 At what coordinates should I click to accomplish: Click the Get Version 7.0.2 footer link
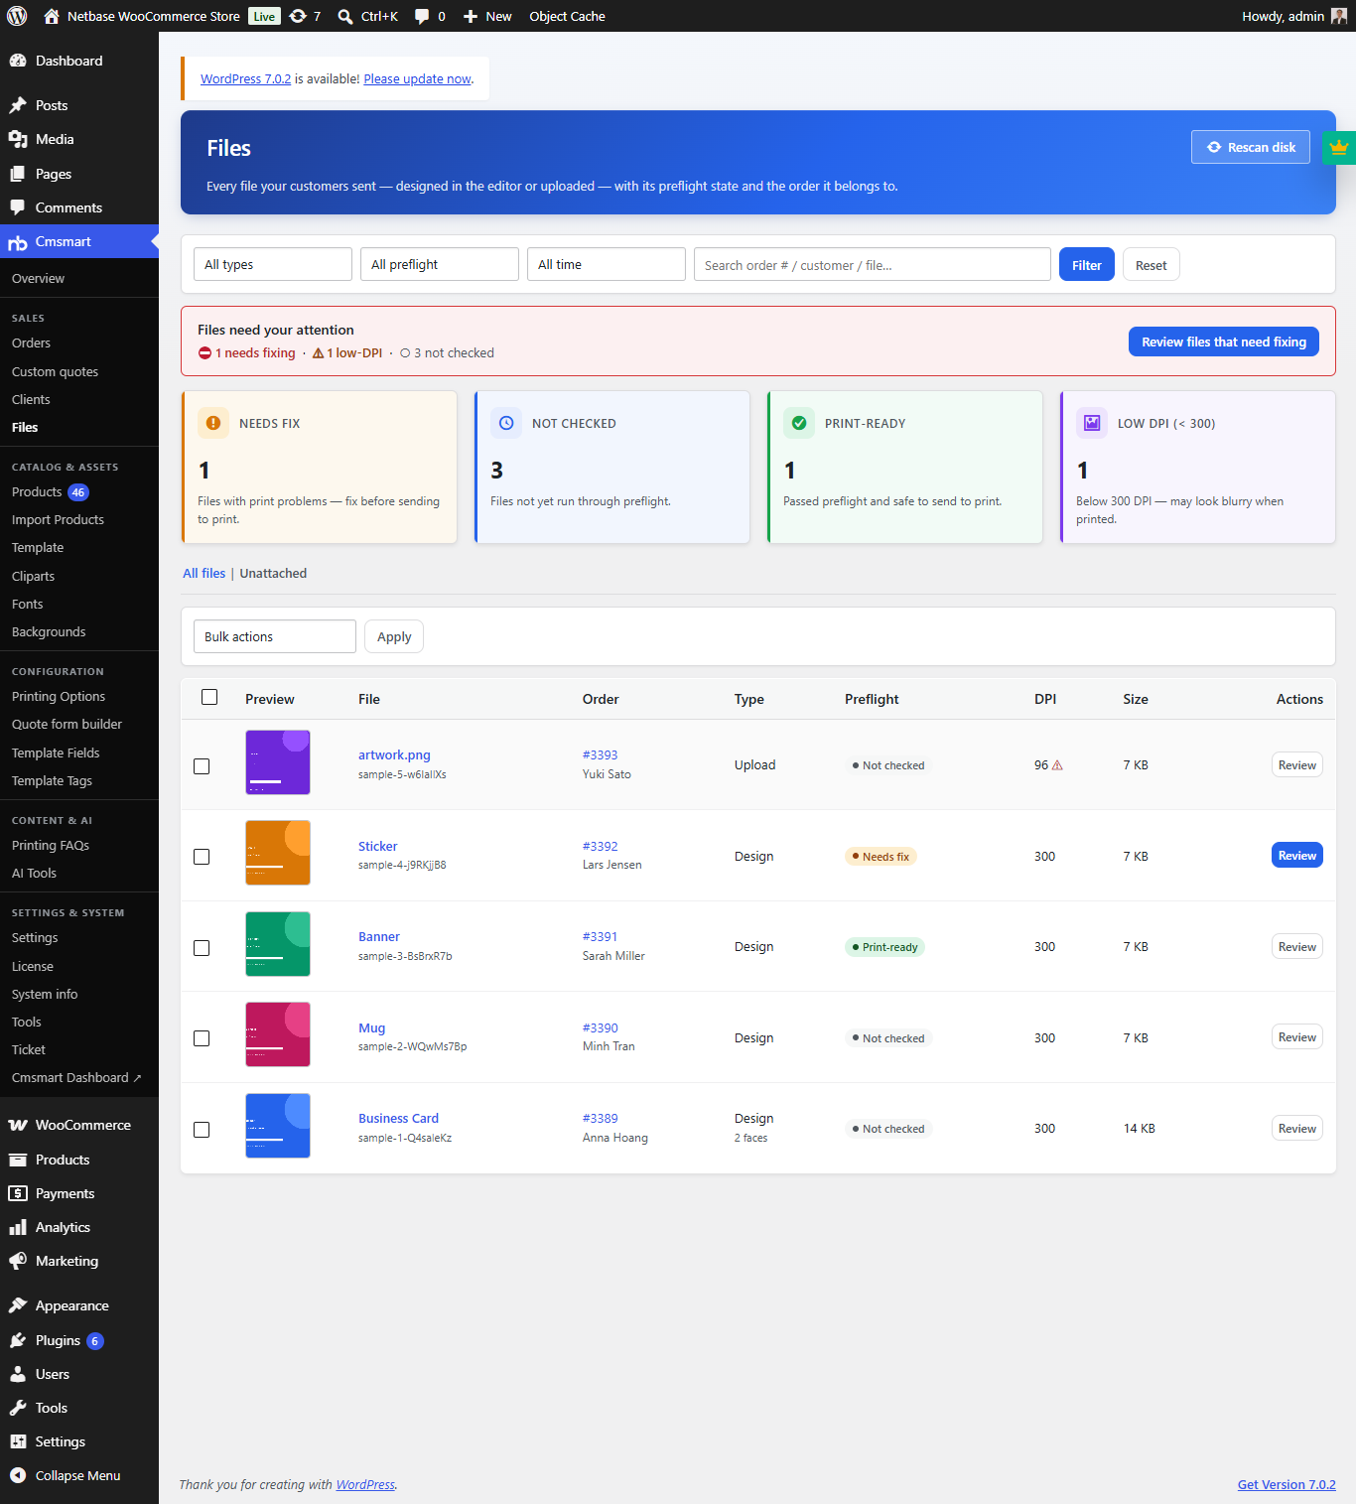click(1287, 1484)
